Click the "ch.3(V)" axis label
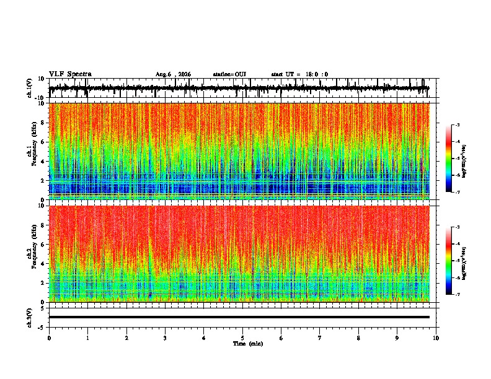This screenshot has width=491, height=379. [30, 318]
